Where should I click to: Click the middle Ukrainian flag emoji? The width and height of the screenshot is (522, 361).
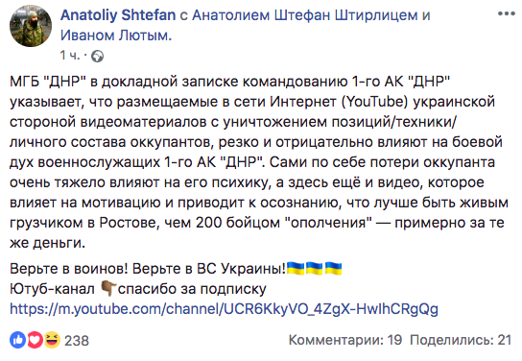[x=315, y=268]
